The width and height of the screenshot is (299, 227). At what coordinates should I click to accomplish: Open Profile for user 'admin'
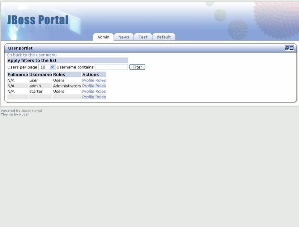(x=88, y=86)
